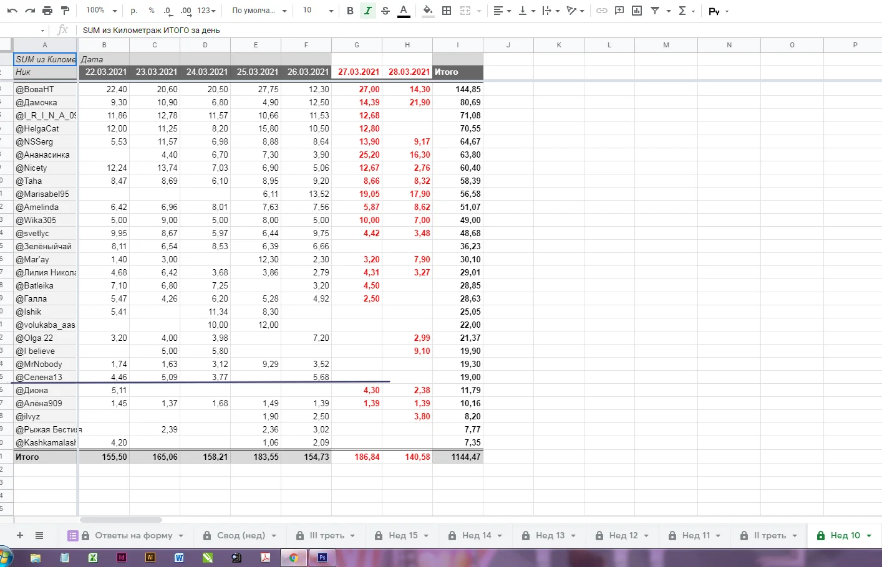Screen dimensions: 882x567
Task: Toggle strikethrough text formatting
Action: [385, 11]
